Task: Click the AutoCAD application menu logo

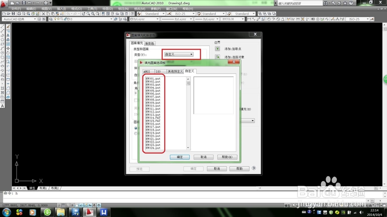Action: point(3,4)
